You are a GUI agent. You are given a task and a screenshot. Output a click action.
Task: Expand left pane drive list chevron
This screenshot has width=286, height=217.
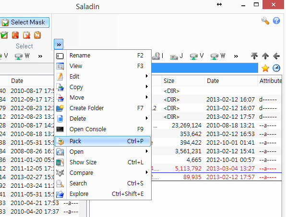pos(40,56)
